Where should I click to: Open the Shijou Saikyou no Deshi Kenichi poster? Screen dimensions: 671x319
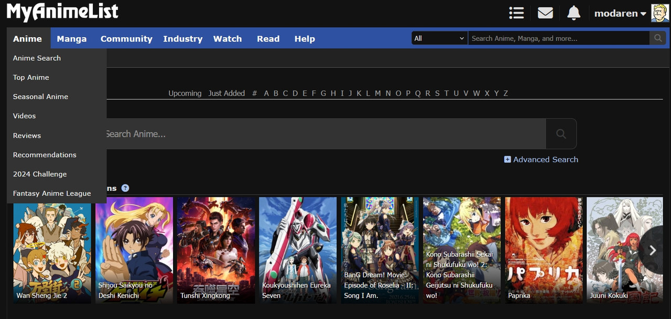(134, 250)
